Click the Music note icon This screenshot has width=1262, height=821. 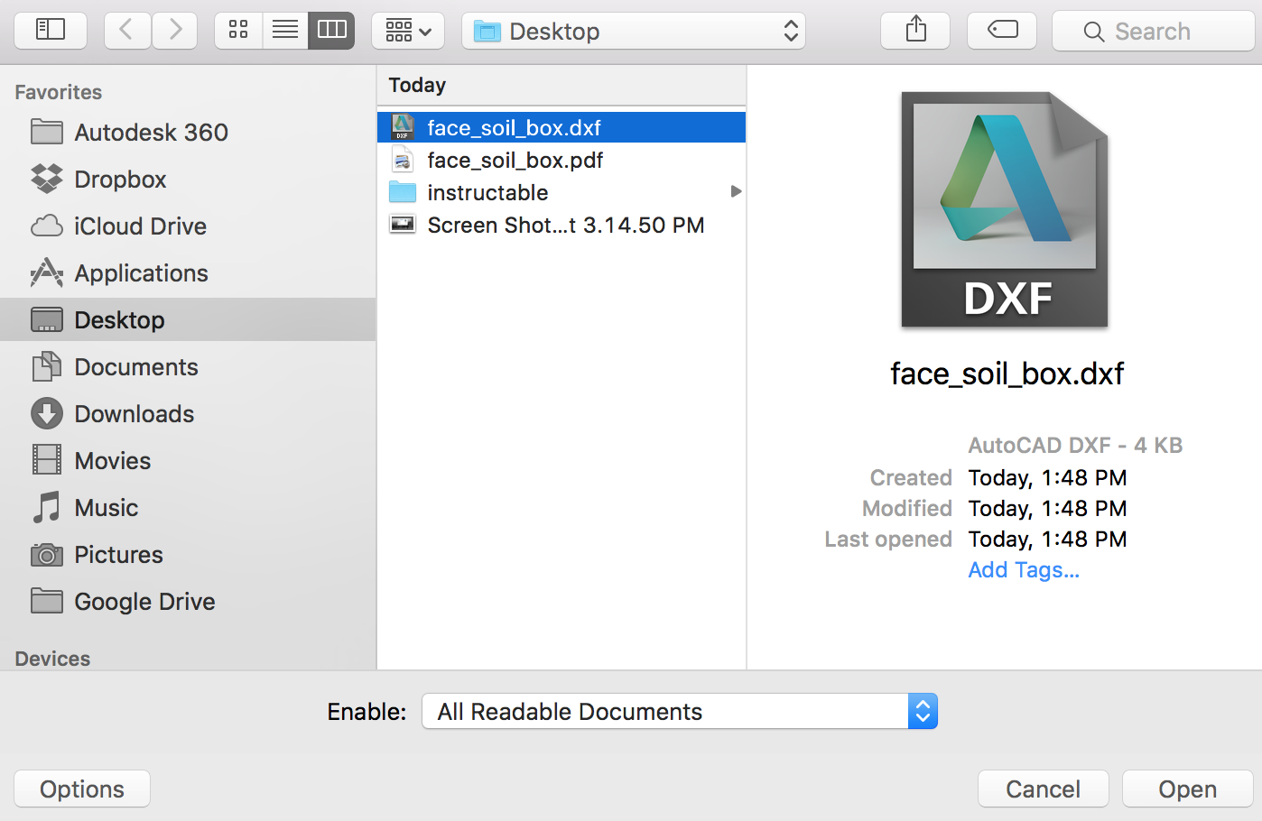tap(47, 507)
